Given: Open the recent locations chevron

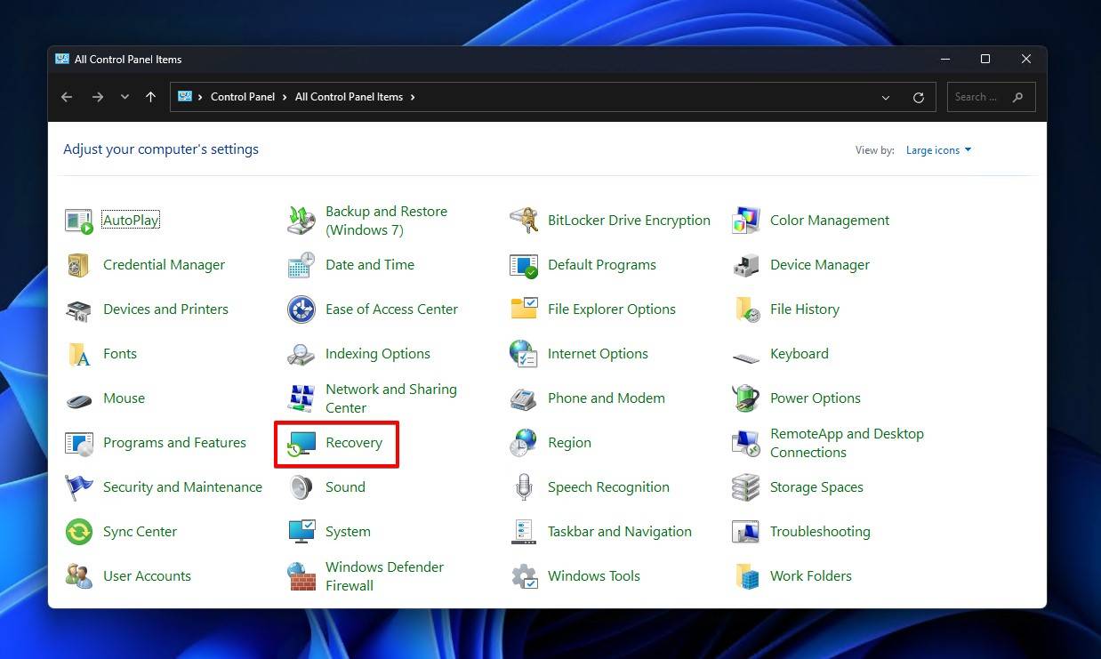Looking at the screenshot, I should (x=125, y=97).
